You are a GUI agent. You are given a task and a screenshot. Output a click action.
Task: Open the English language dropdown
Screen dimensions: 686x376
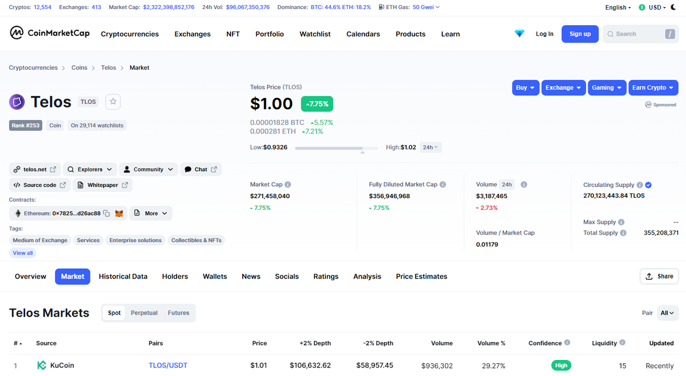[618, 7]
